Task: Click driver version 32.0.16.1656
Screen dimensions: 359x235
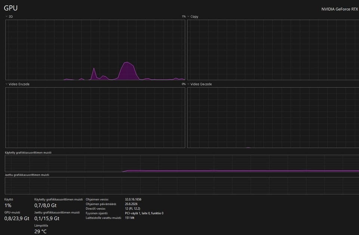Action: (133, 199)
